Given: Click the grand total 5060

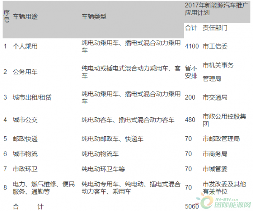Looking at the screenshot, I should (192, 206).
